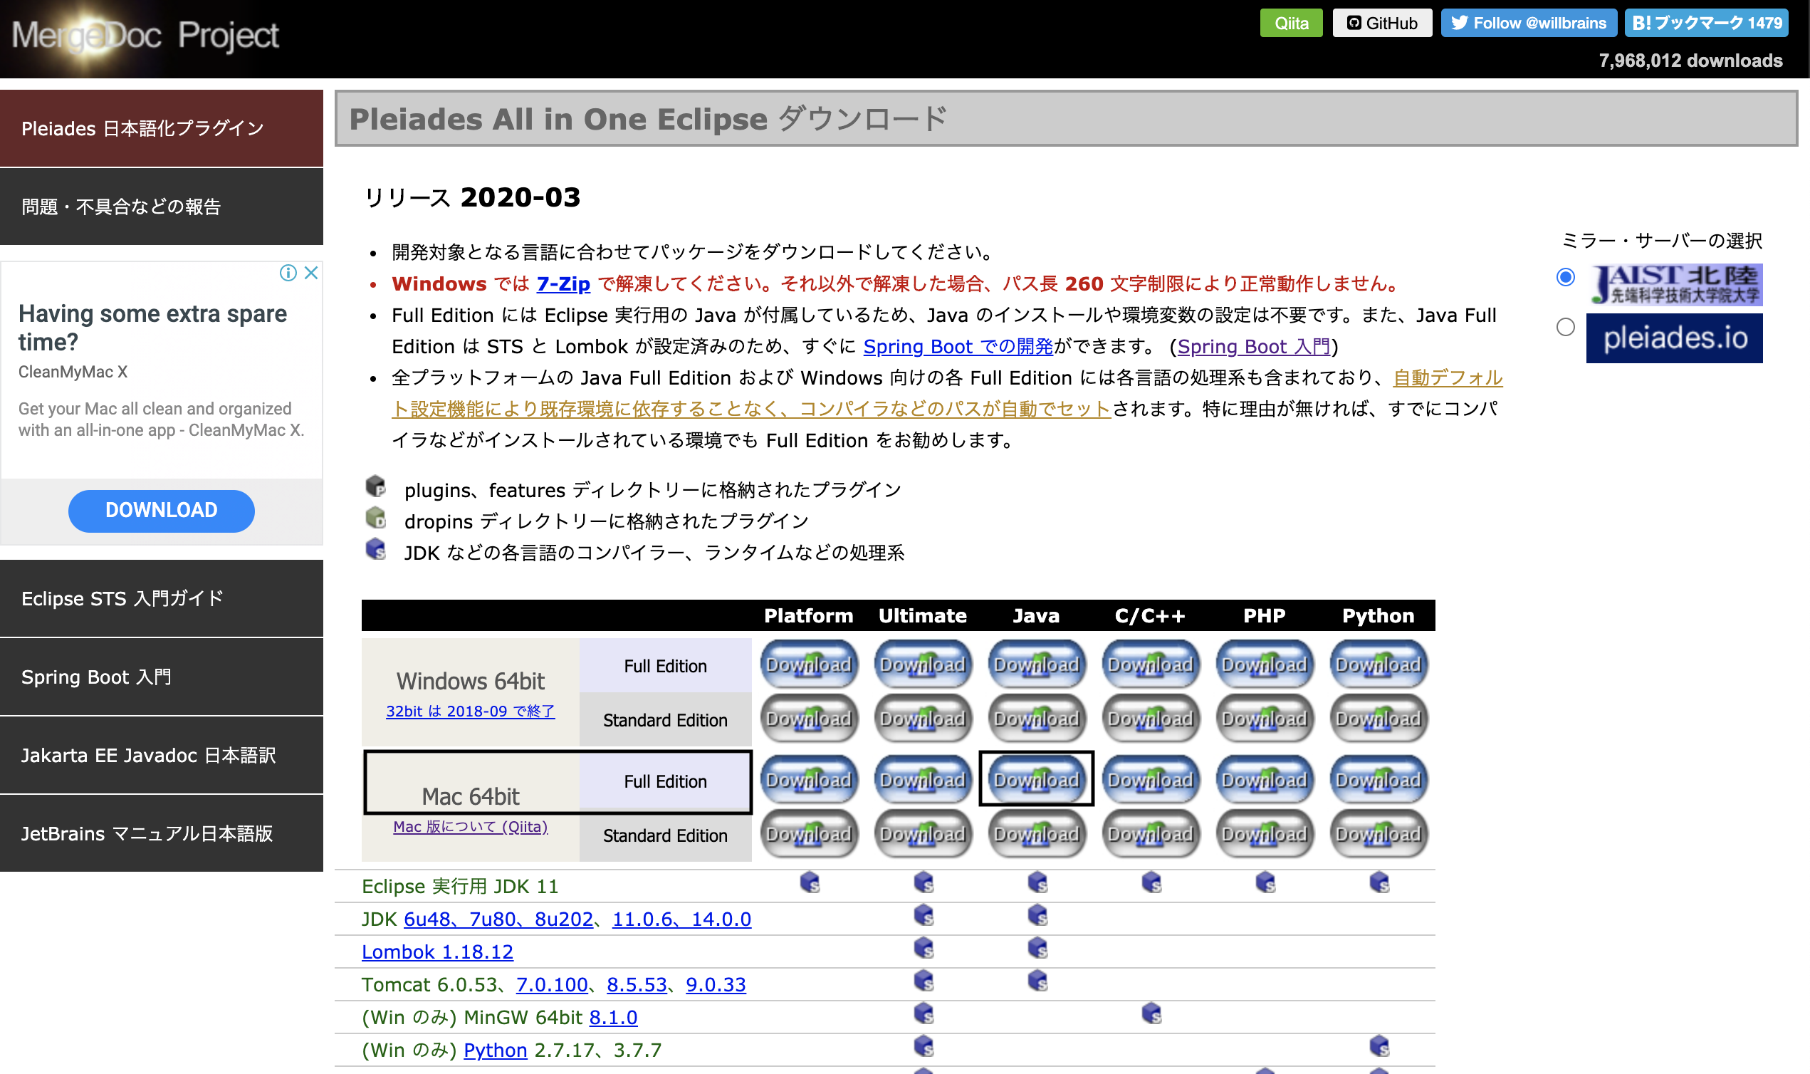The image size is (1810, 1074).
Task: Open the MinGW 64bit 8.1.0 link
Action: coord(613,1018)
